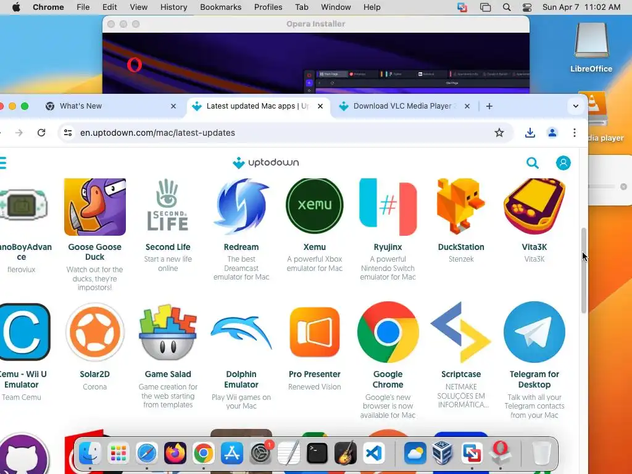Expand the tab search dropdown arrow
The width and height of the screenshot is (632, 474).
[x=576, y=106]
